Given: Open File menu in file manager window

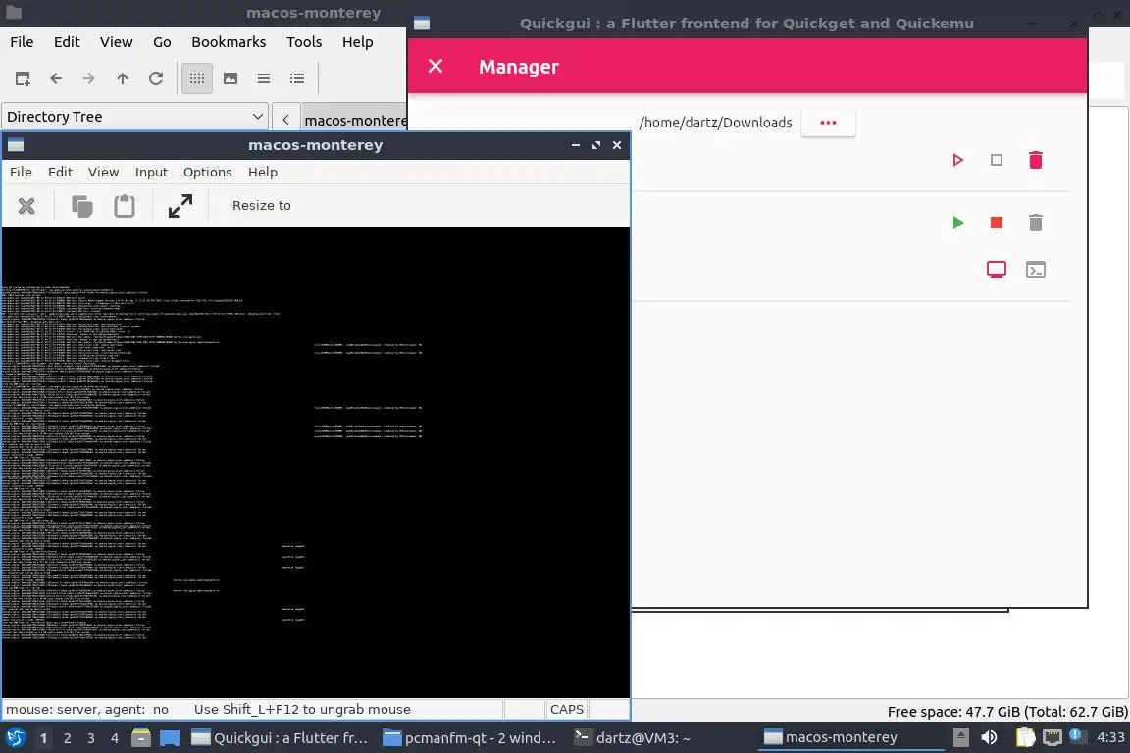Looking at the screenshot, I should [x=22, y=42].
